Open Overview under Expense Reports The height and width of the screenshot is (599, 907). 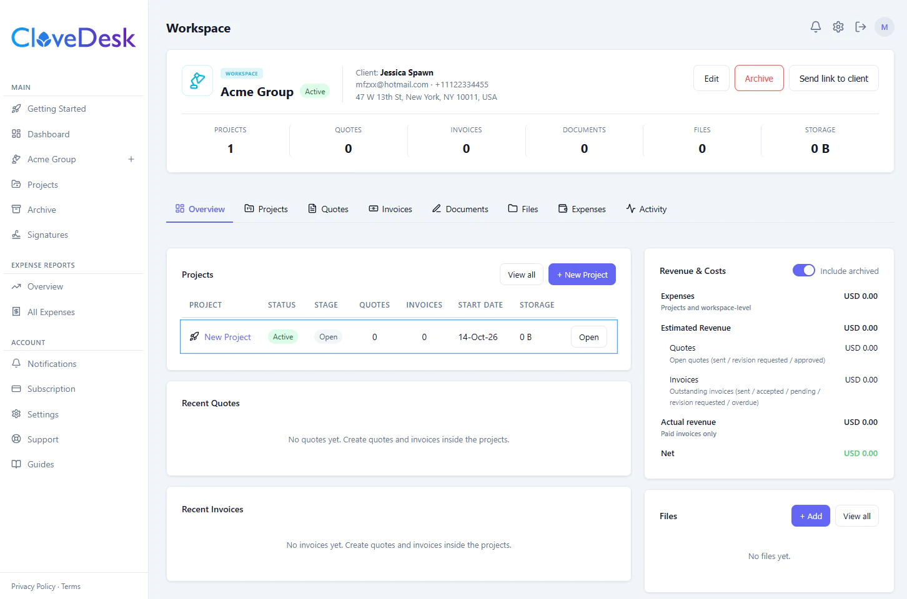click(x=45, y=286)
